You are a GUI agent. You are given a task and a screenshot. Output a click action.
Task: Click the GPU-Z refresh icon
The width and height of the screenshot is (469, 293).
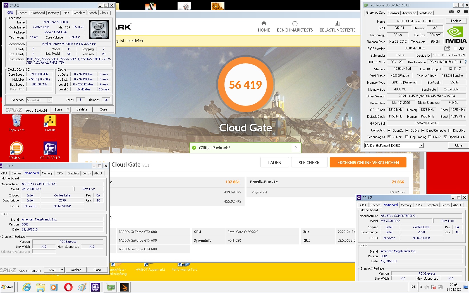pyautogui.click(x=458, y=12)
